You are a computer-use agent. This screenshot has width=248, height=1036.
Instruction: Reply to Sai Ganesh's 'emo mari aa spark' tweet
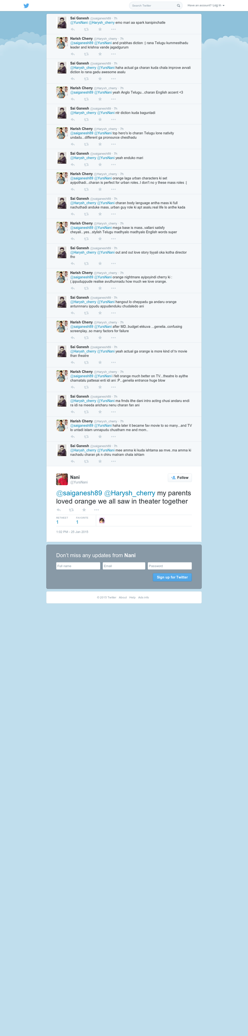pyautogui.click(x=73, y=29)
